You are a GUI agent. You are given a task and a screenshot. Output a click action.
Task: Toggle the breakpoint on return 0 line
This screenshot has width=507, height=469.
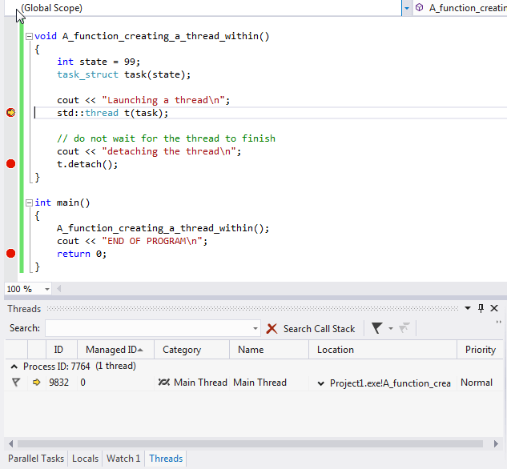click(10, 254)
